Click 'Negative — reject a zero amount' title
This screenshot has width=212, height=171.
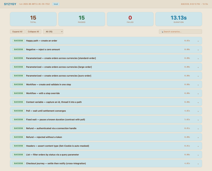[x=43, y=50]
